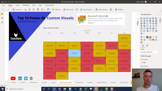Open the Format paint roller tab

pyautogui.click(x=147, y=46)
